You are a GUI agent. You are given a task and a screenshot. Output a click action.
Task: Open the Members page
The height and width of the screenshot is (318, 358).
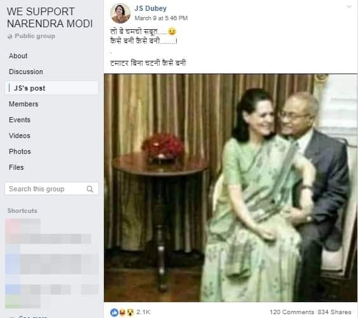click(23, 104)
